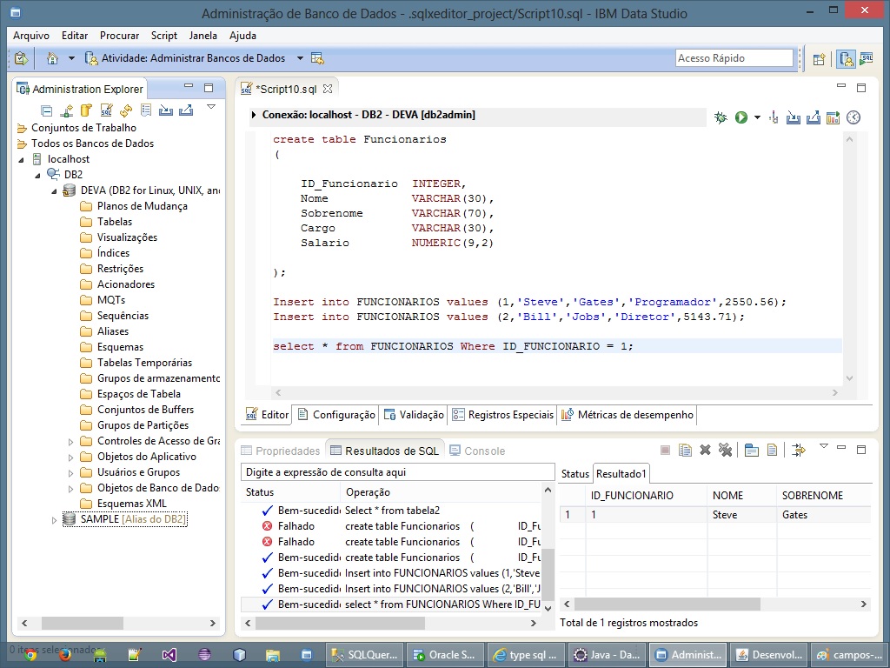Run the SQL script with green play button

(x=741, y=117)
